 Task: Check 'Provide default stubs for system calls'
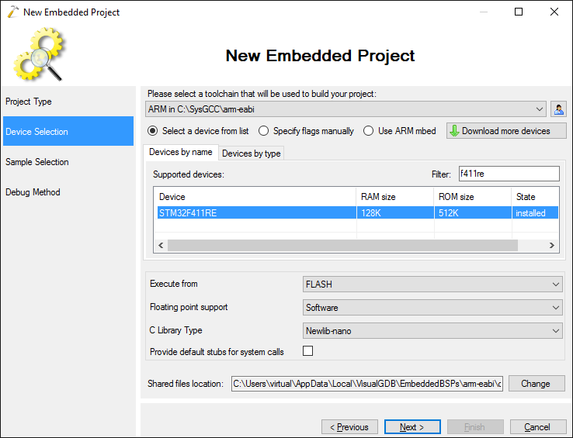coord(307,350)
